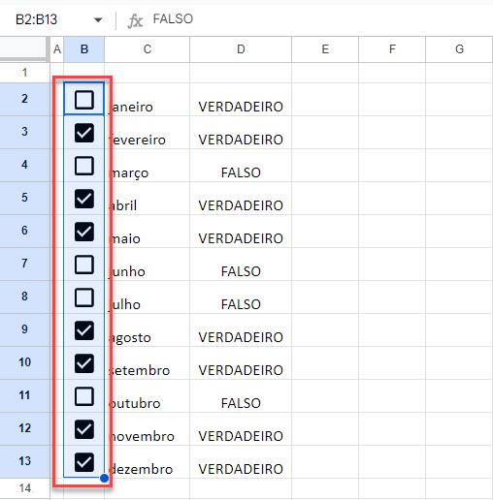Uncheck the fevereiro checkbox in row 3

[x=84, y=133]
